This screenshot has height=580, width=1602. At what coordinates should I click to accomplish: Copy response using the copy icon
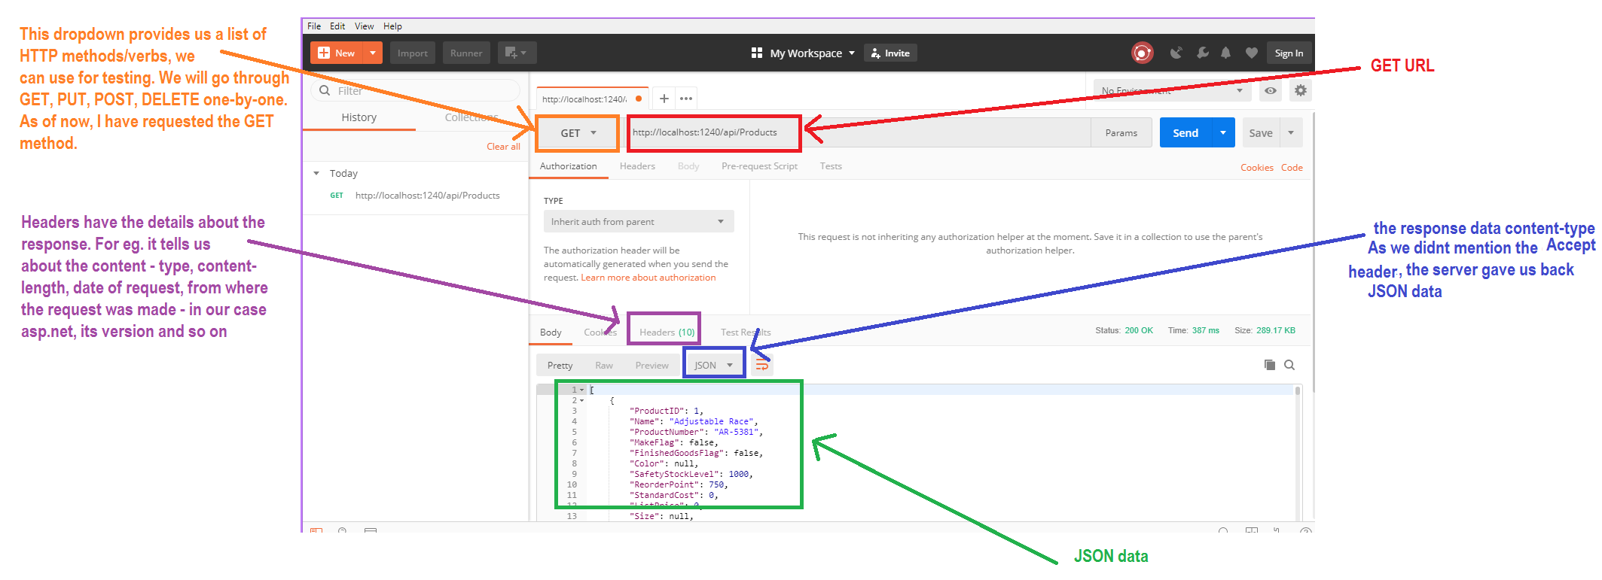click(x=1269, y=365)
